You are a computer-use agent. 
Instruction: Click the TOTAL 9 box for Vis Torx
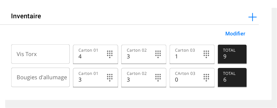click(232, 54)
